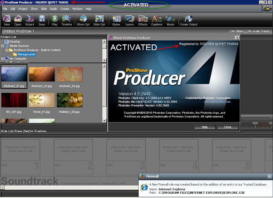
Task: Click the Soundtrack drop area
Action: point(70,181)
